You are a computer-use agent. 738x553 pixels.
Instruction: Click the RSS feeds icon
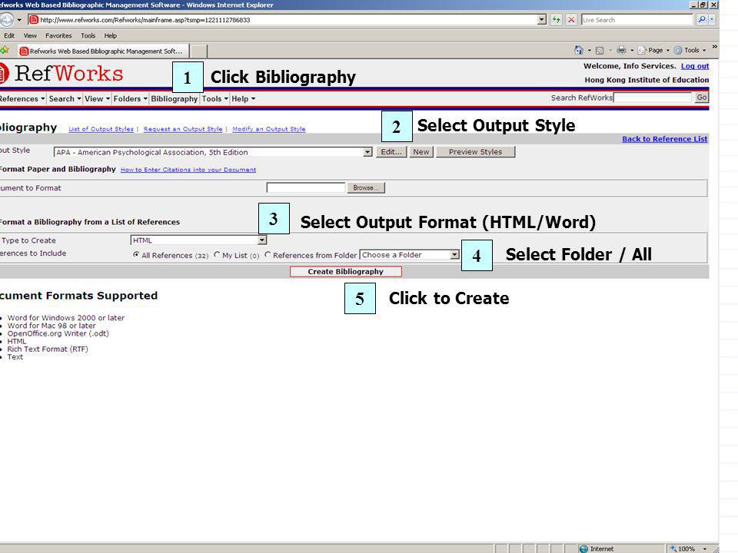pyautogui.click(x=600, y=51)
